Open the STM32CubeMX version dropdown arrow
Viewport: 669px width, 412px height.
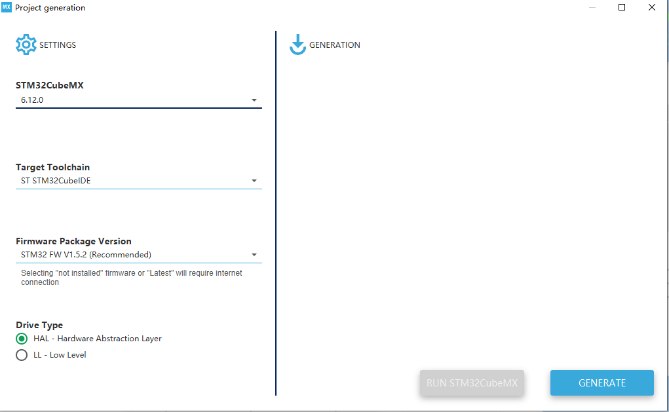[255, 100]
